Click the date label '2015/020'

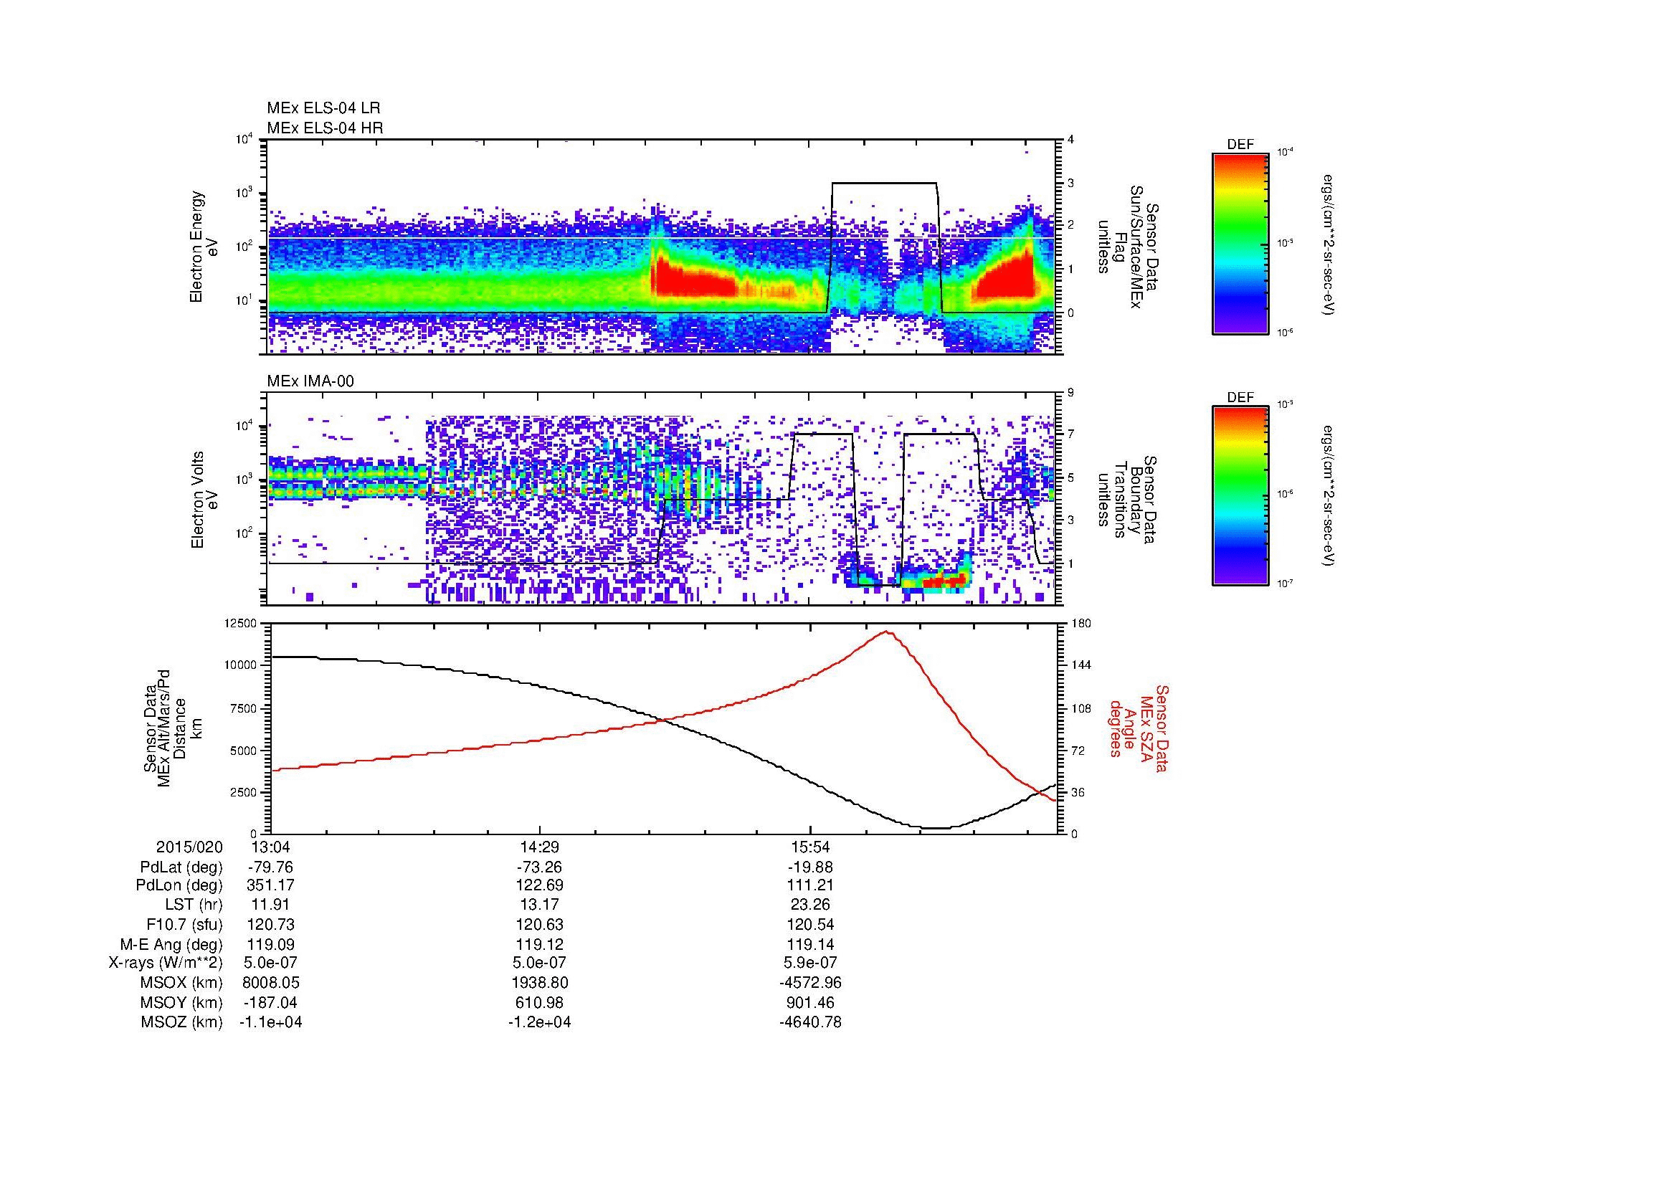click(x=189, y=847)
